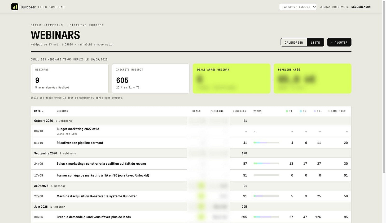Click the 126 T3+ value in 30/06 row

[318, 217]
